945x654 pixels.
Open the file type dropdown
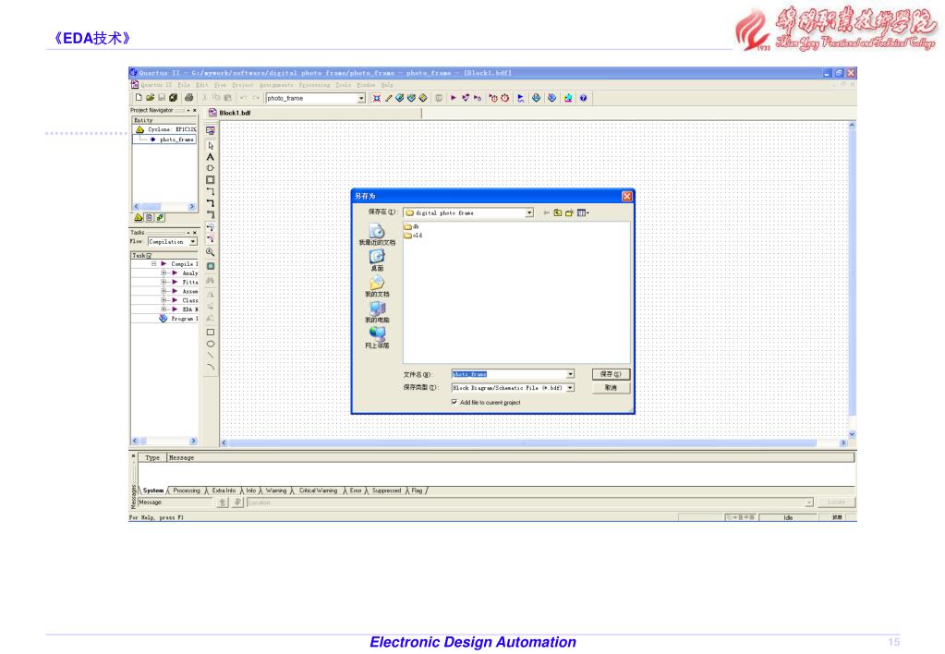570,388
